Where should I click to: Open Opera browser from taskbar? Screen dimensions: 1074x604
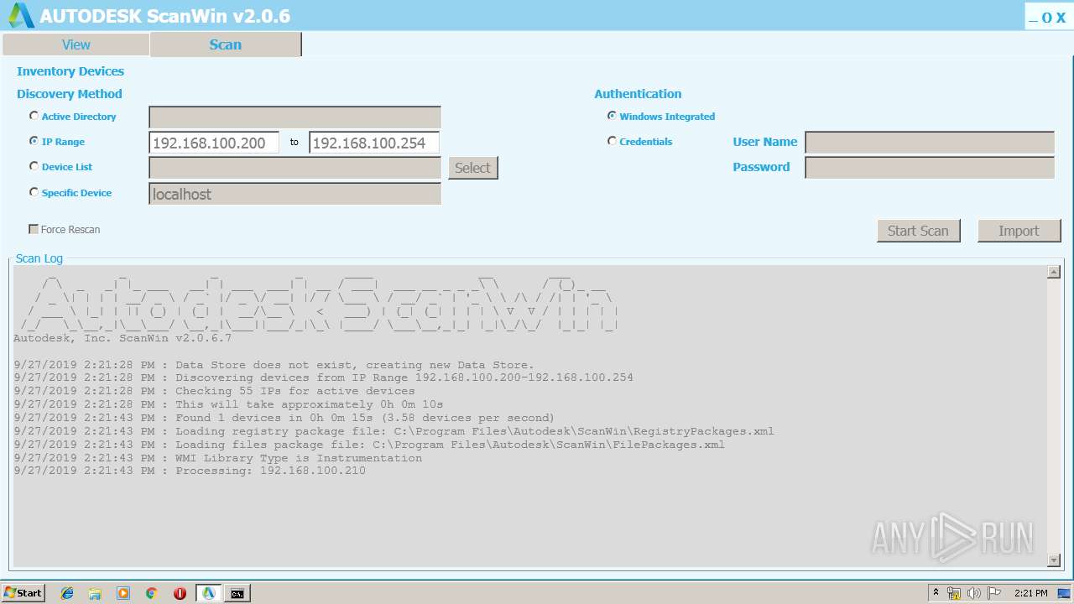coord(180,593)
